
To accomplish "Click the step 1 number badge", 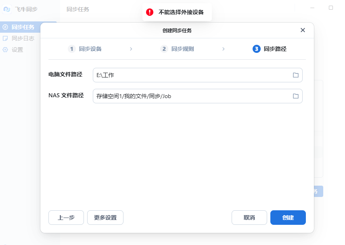I will click(72, 49).
